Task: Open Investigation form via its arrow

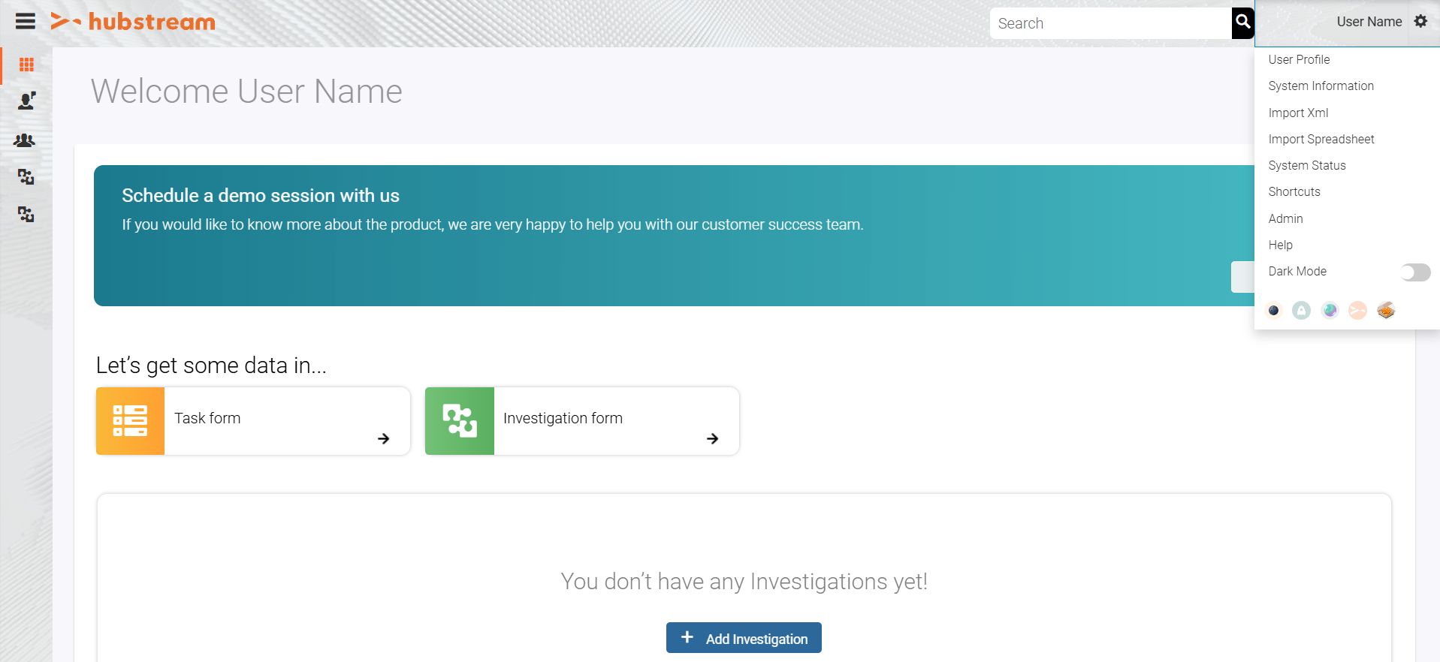Action: (712, 439)
